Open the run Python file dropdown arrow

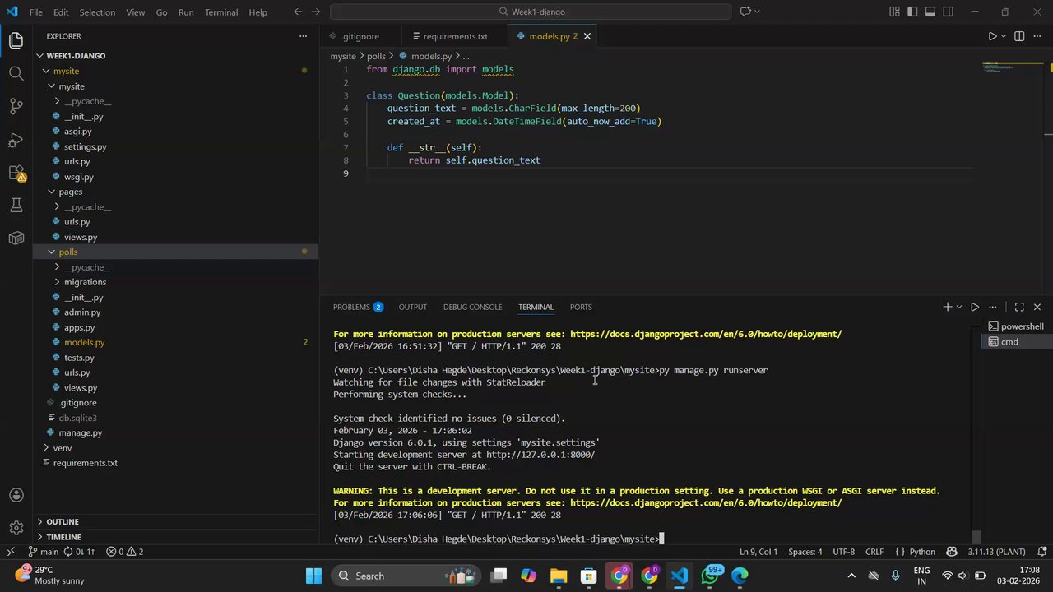tap(1004, 36)
